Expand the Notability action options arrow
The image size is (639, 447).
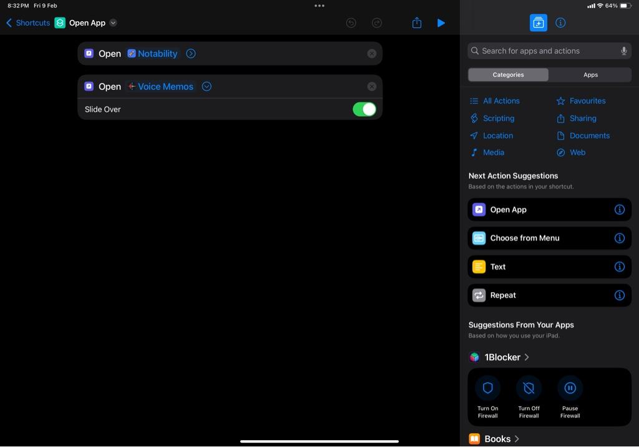pos(191,54)
